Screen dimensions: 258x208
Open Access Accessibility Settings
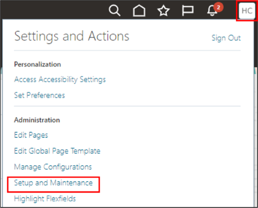click(x=60, y=79)
